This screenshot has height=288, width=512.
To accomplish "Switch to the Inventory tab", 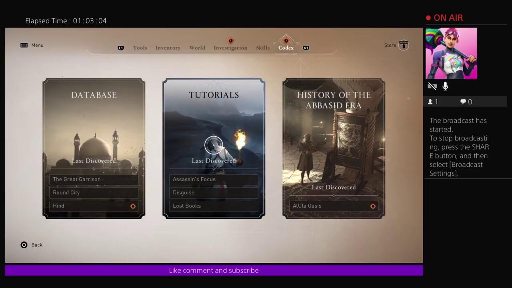I will pos(168,48).
